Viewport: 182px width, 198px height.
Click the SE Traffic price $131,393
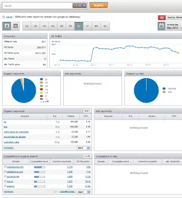coord(41,53)
